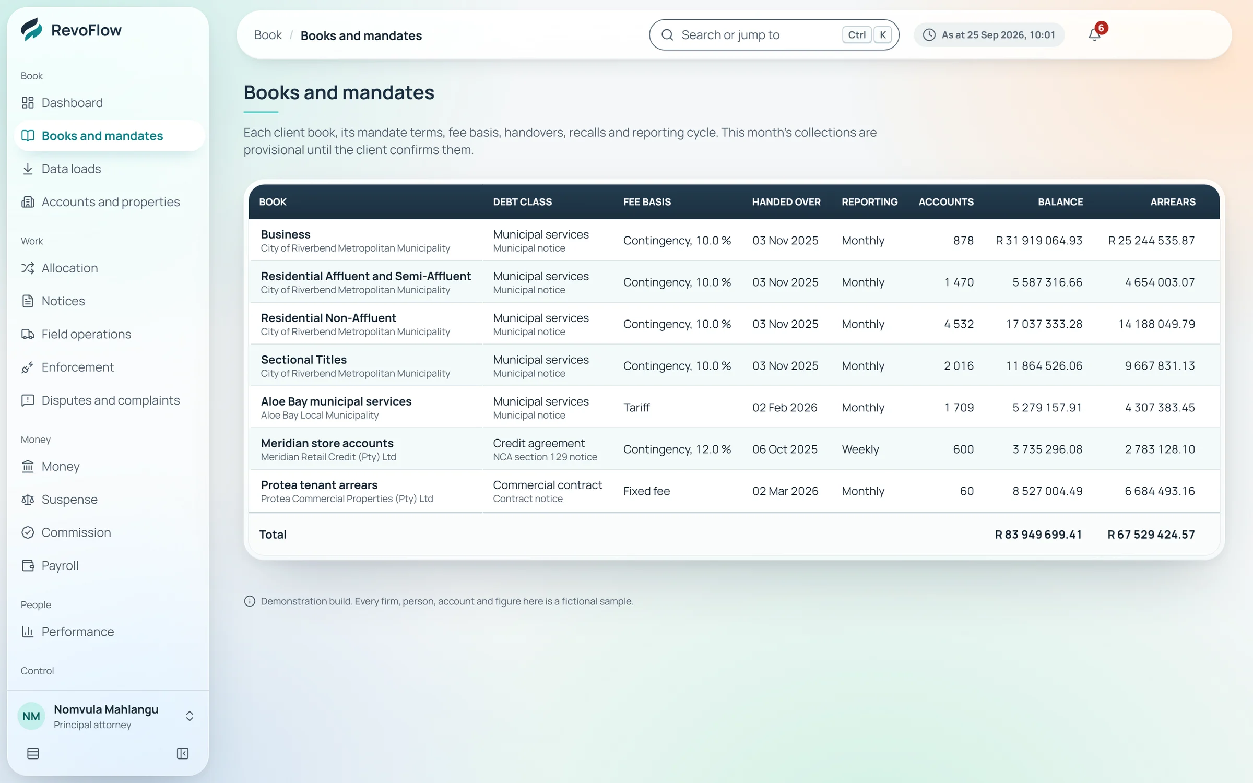Image resolution: width=1253 pixels, height=783 pixels.
Task: Sort by Fee Basis column header
Action: (x=647, y=202)
